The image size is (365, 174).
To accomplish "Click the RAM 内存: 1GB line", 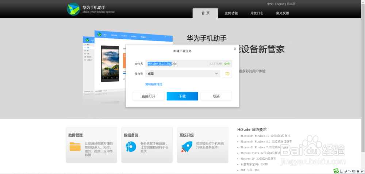I will pyautogui.click(x=249, y=170).
